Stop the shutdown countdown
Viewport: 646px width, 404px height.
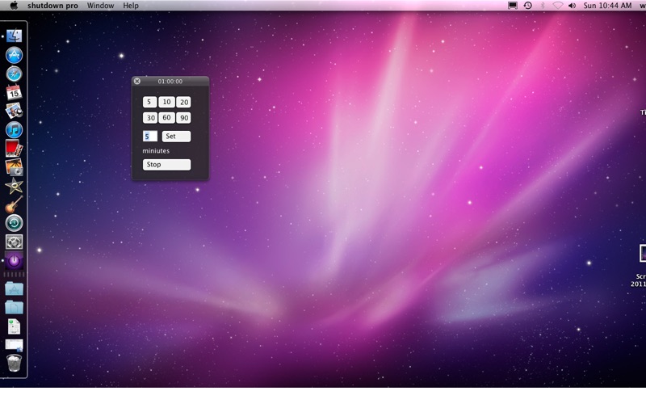click(166, 165)
